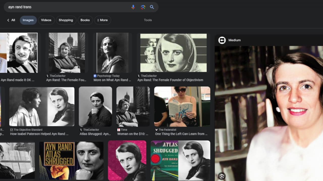Open the Objective Standard two-portrait thumbnail

click(42, 107)
